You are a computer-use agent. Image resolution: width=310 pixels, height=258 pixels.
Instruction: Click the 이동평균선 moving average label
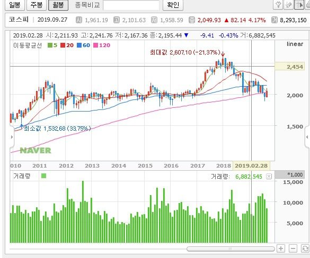click(28, 45)
